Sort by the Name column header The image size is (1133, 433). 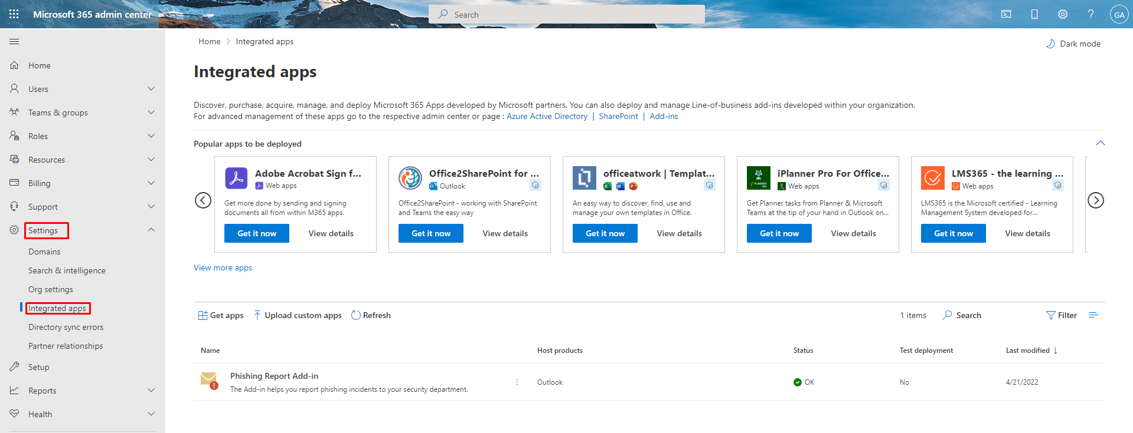tap(210, 351)
